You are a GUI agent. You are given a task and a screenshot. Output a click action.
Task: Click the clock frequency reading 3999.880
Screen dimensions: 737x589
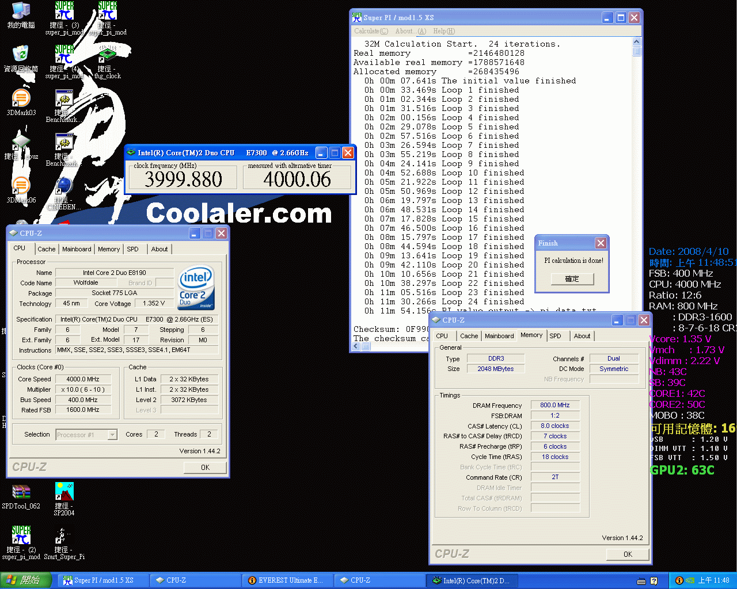point(183,179)
